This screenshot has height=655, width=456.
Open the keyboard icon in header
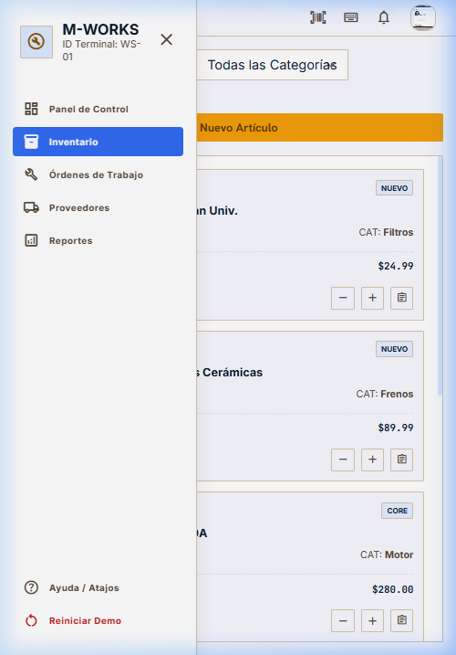(351, 17)
